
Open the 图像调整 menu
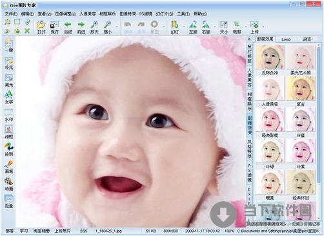(x=65, y=14)
